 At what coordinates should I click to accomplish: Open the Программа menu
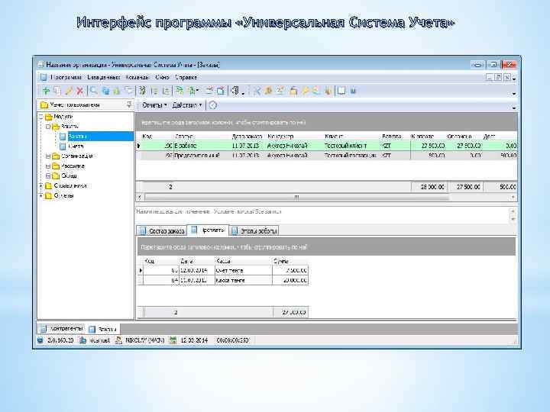coord(66,77)
